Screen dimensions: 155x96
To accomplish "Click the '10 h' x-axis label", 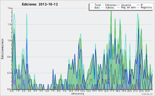I will 71,91.
